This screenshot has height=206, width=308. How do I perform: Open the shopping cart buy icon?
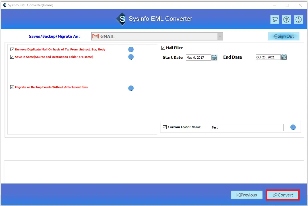(275, 19)
